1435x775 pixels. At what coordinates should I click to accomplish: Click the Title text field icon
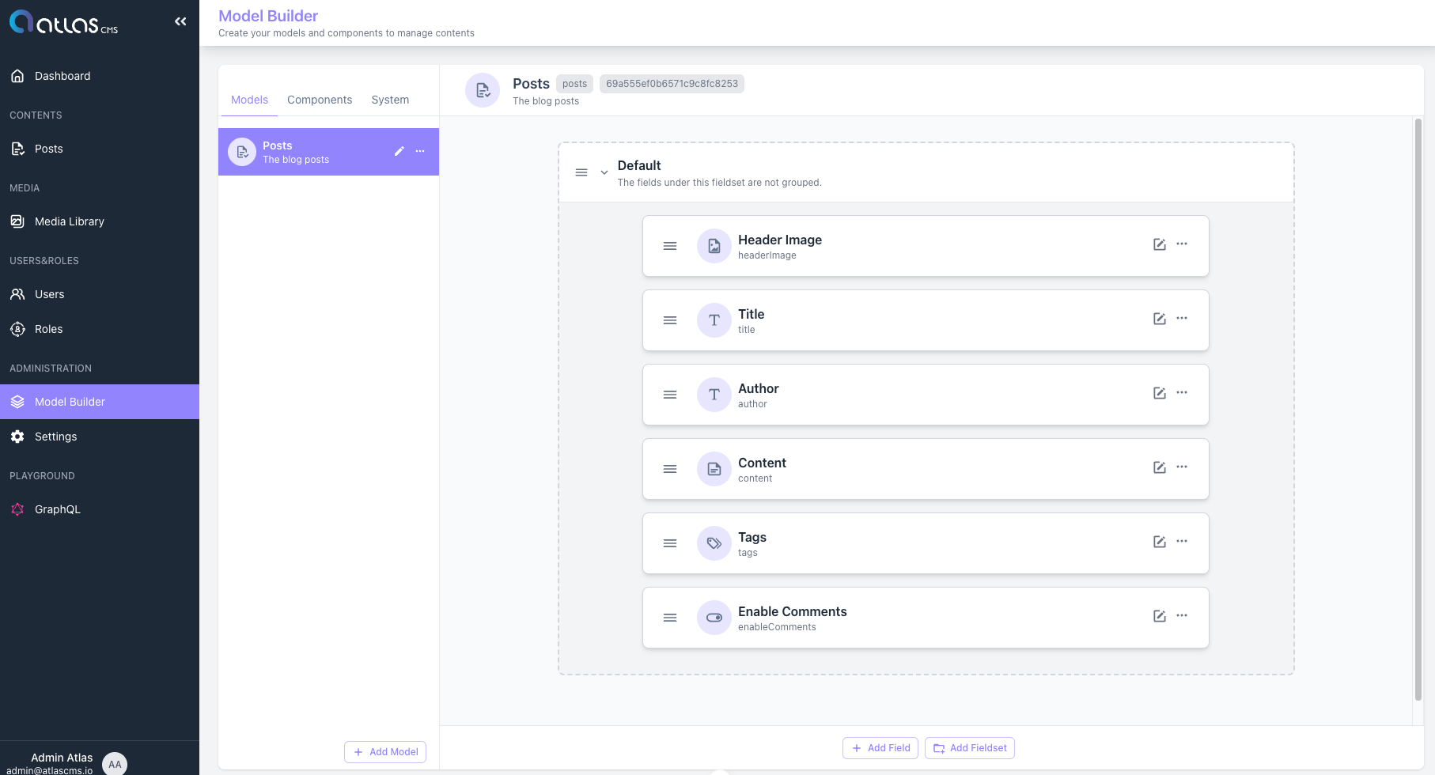click(714, 320)
